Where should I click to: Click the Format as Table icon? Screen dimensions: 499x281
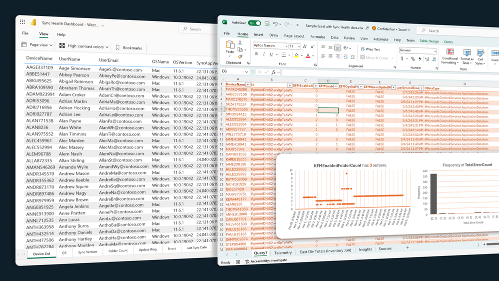point(467,52)
